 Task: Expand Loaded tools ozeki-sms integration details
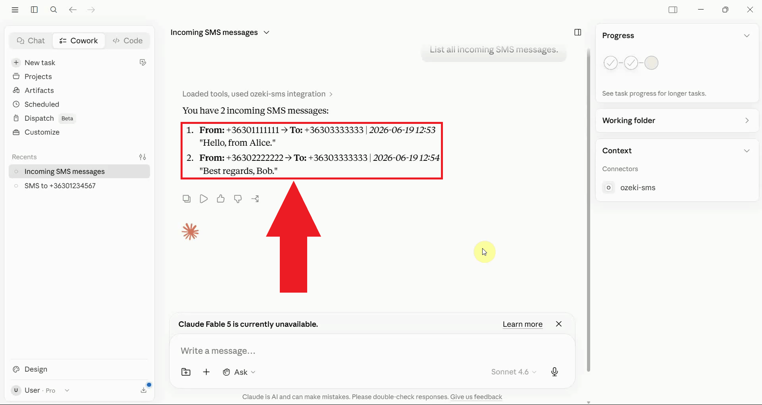(257, 94)
